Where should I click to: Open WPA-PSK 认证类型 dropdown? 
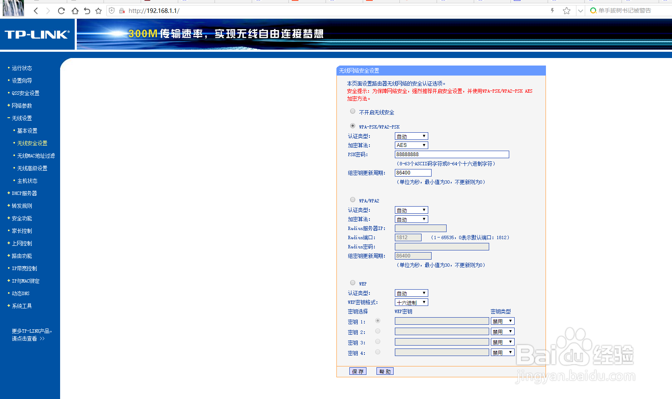[412, 136]
